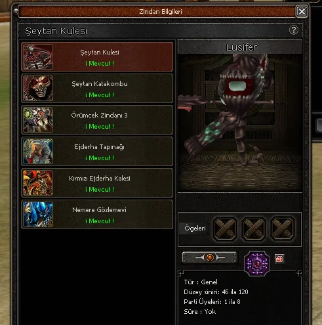Image resolution: width=322 pixels, height=325 pixels.
Task: Click the Ögeleri items label button
Action: point(194,228)
